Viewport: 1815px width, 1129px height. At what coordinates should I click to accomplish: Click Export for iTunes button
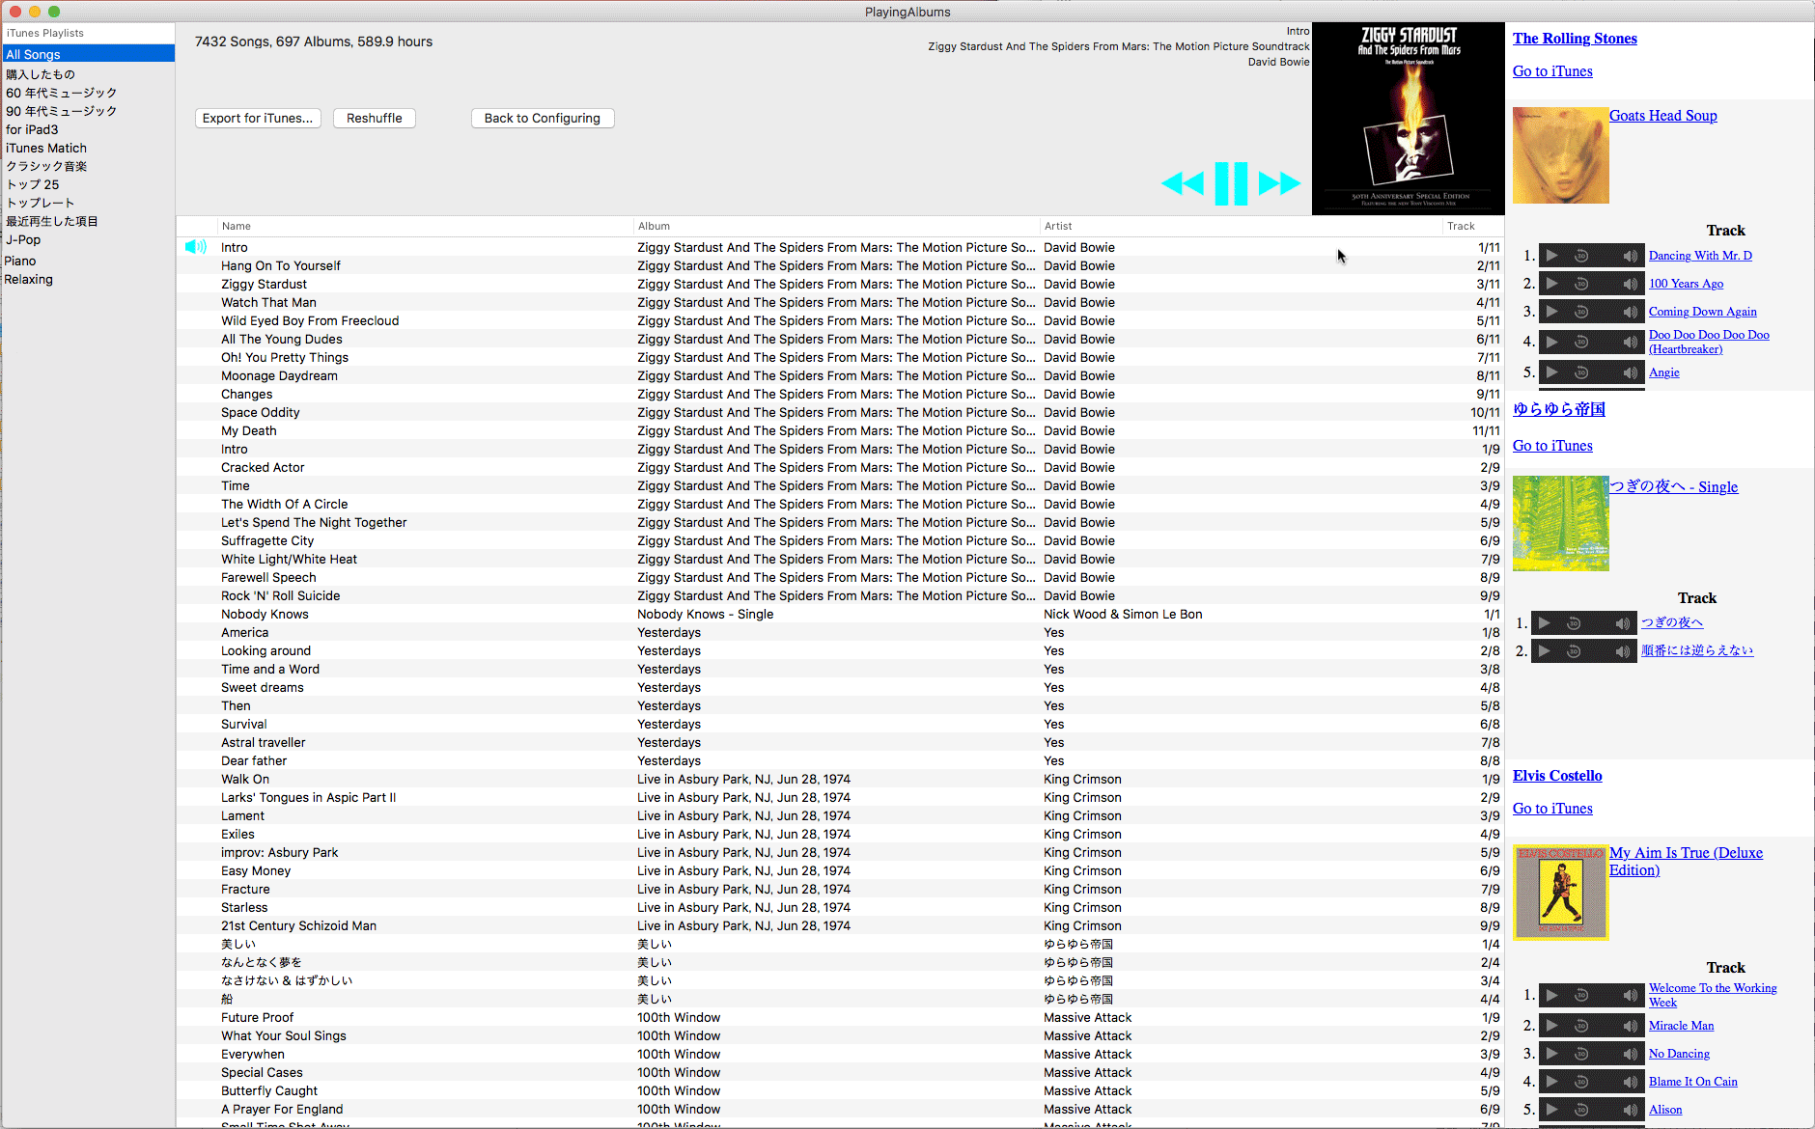tap(258, 118)
